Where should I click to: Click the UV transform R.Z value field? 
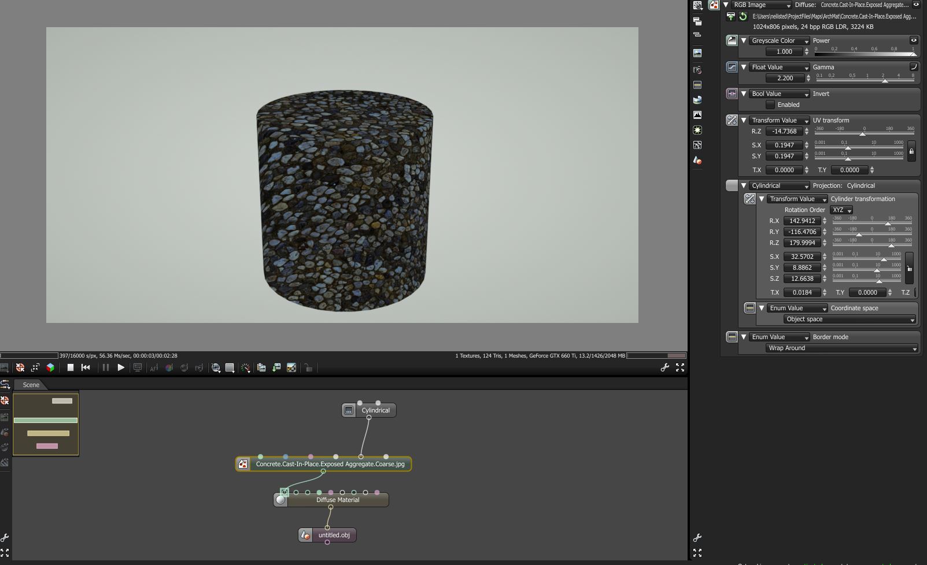pos(784,132)
